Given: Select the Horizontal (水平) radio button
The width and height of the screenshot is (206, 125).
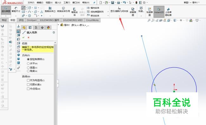Looking at the screenshot, I should (x=28, y=63).
